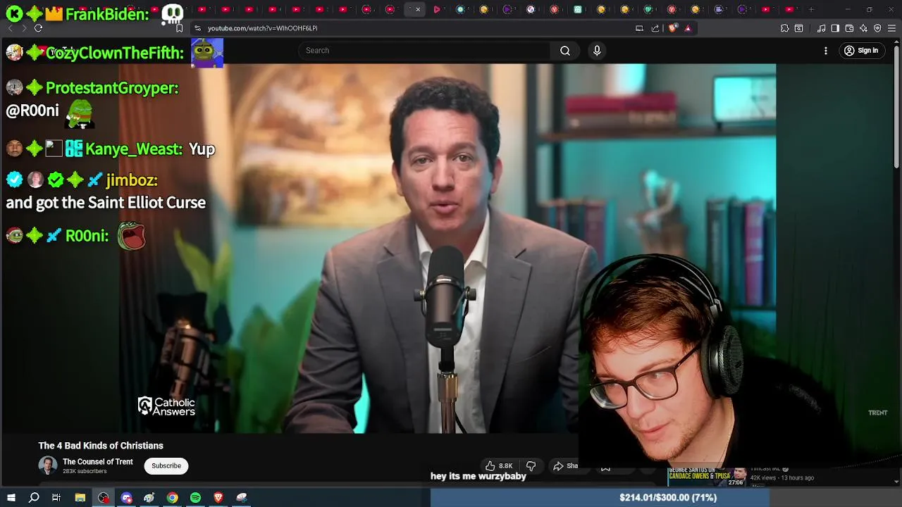This screenshot has height=507, width=902.
Task: Open Task View on the taskbar
Action: point(56,498)
